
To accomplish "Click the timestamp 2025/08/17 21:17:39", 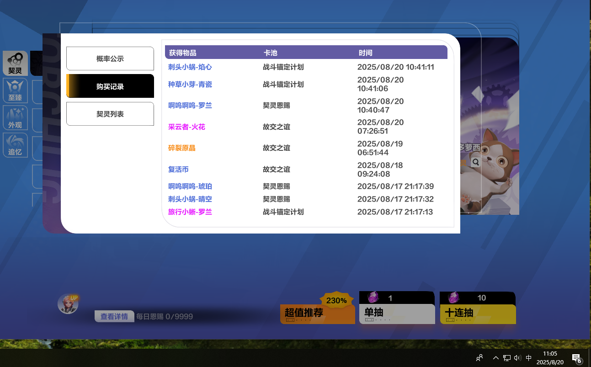I will click(x=395, y=186).
